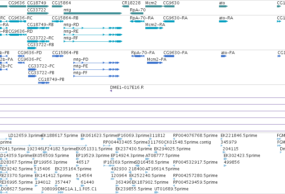Click EST LD12659.3prime
Image resolution: width=285 pixels, height=194 pixels.
click(x=25, y=136)
